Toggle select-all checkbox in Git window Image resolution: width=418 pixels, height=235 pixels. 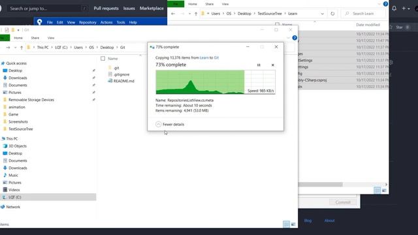[103, 58]
